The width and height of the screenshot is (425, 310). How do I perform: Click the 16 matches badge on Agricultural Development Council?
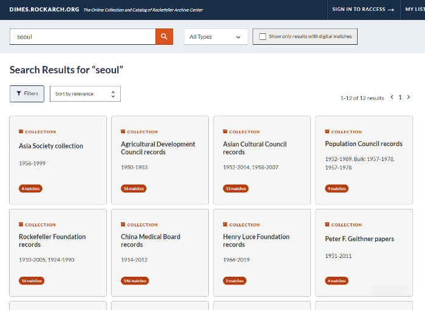(x=134, y=188)
